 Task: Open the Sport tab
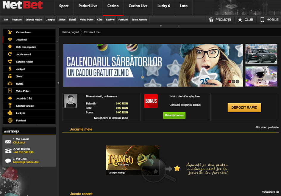[64, 6]
